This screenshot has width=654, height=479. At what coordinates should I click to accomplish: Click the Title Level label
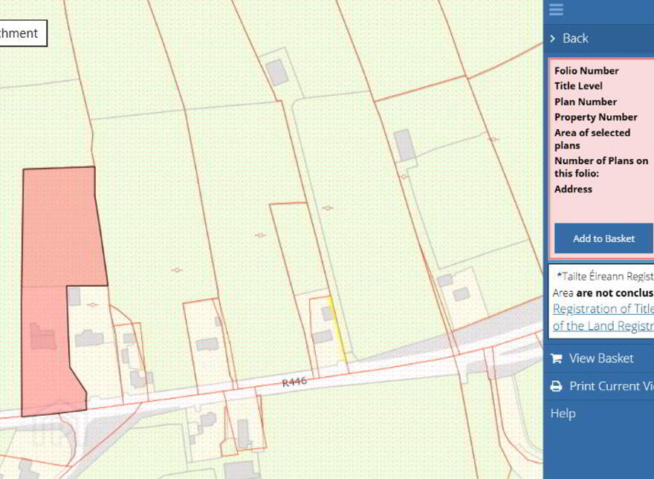578,86
